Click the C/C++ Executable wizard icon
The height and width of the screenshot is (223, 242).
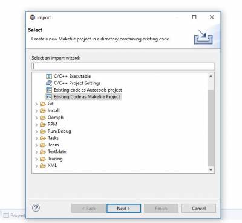(x=49, y=77)
